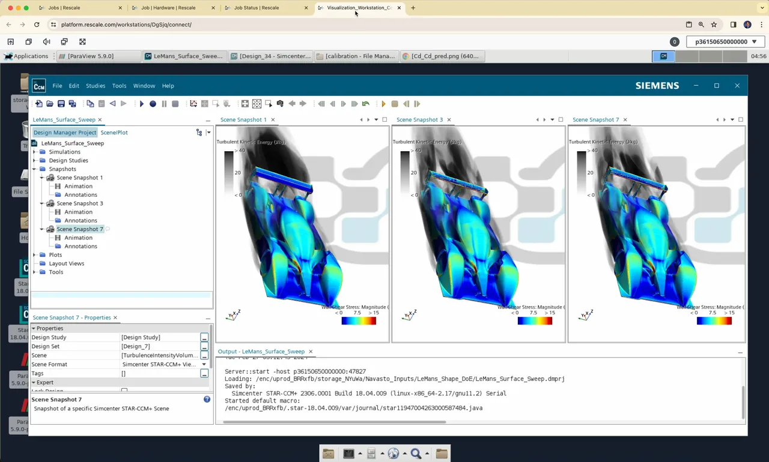
Task: Expand the Design Studies tree node
Action: [35, 161]
